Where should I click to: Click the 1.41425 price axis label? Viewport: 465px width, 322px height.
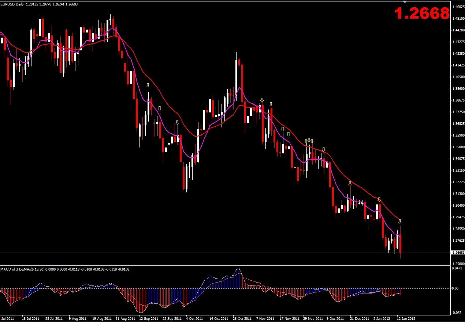point(458,65)
